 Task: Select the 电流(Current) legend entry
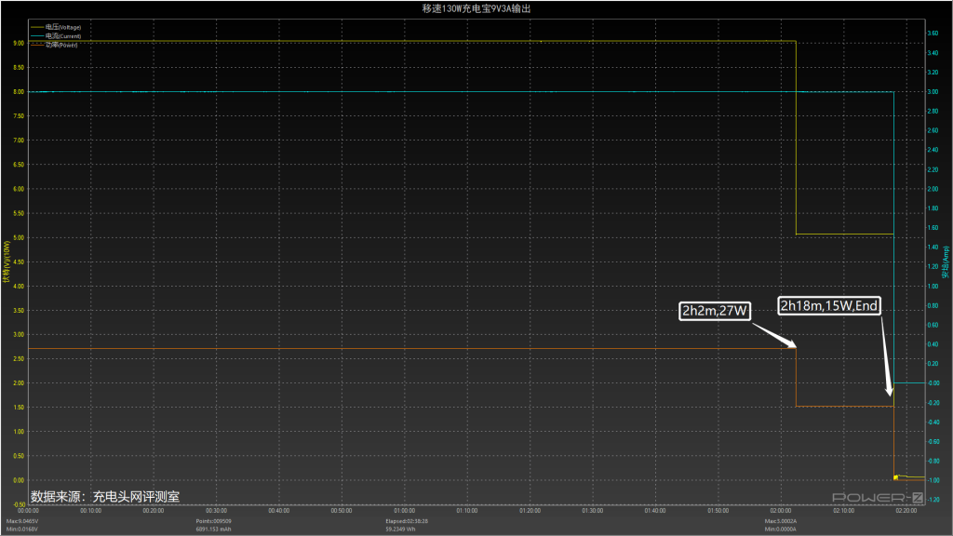(56, 36)
